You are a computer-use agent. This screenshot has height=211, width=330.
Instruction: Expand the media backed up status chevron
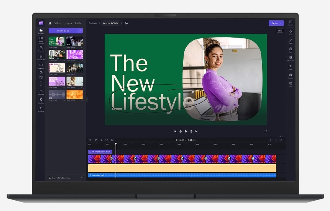(82, 178)
